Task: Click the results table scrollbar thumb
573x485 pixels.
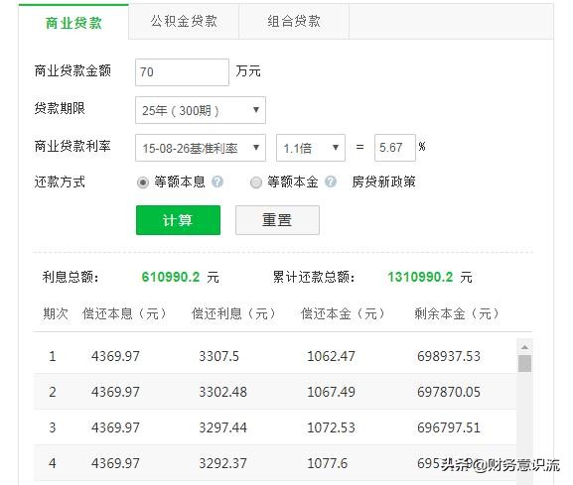Action: (x=524, y=363)
